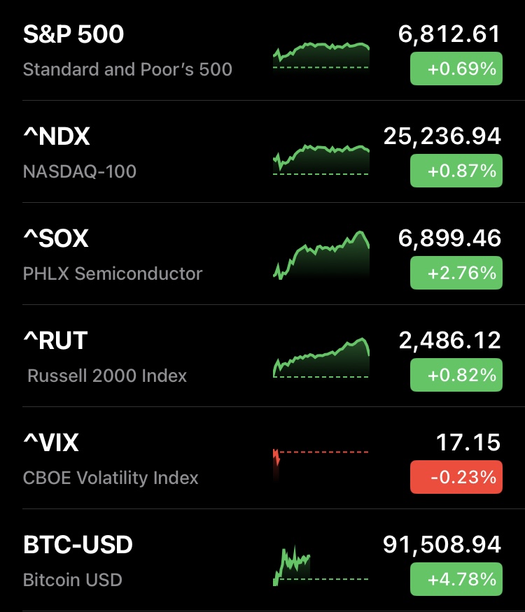
Task: Tap the S&P 500 ticker name
Action: [73, 35]
